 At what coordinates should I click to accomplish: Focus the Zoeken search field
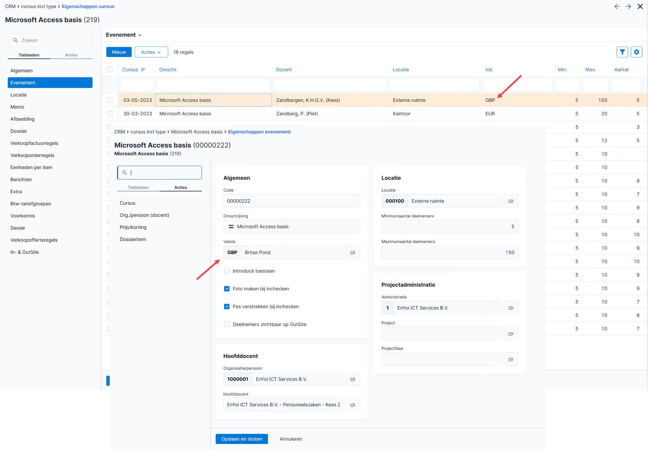click(50, 40)
